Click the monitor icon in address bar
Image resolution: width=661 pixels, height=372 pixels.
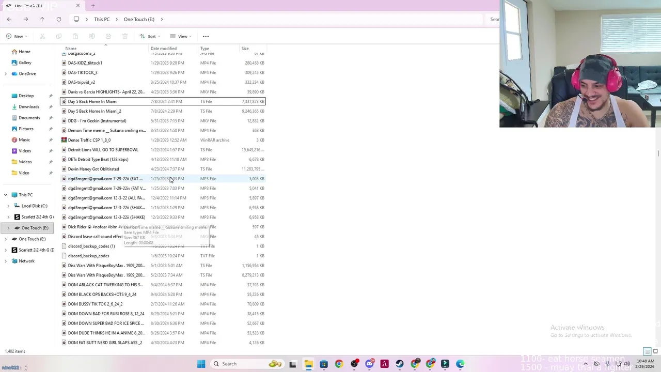[x=76, y=19]
